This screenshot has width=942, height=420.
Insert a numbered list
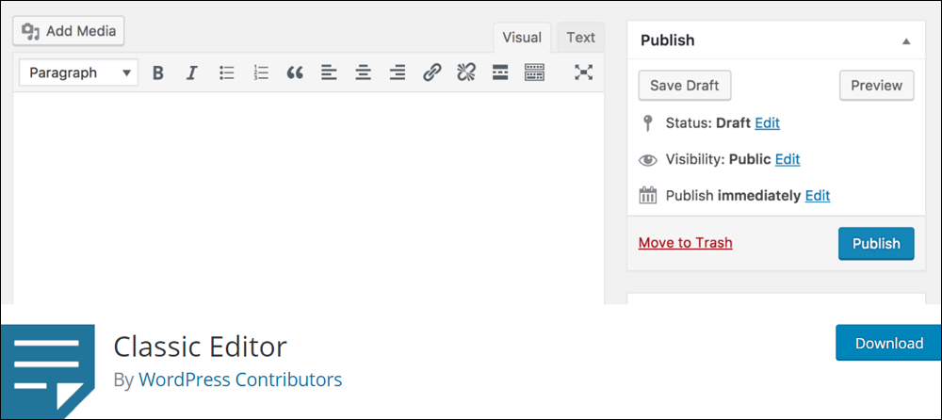(261, 73)
